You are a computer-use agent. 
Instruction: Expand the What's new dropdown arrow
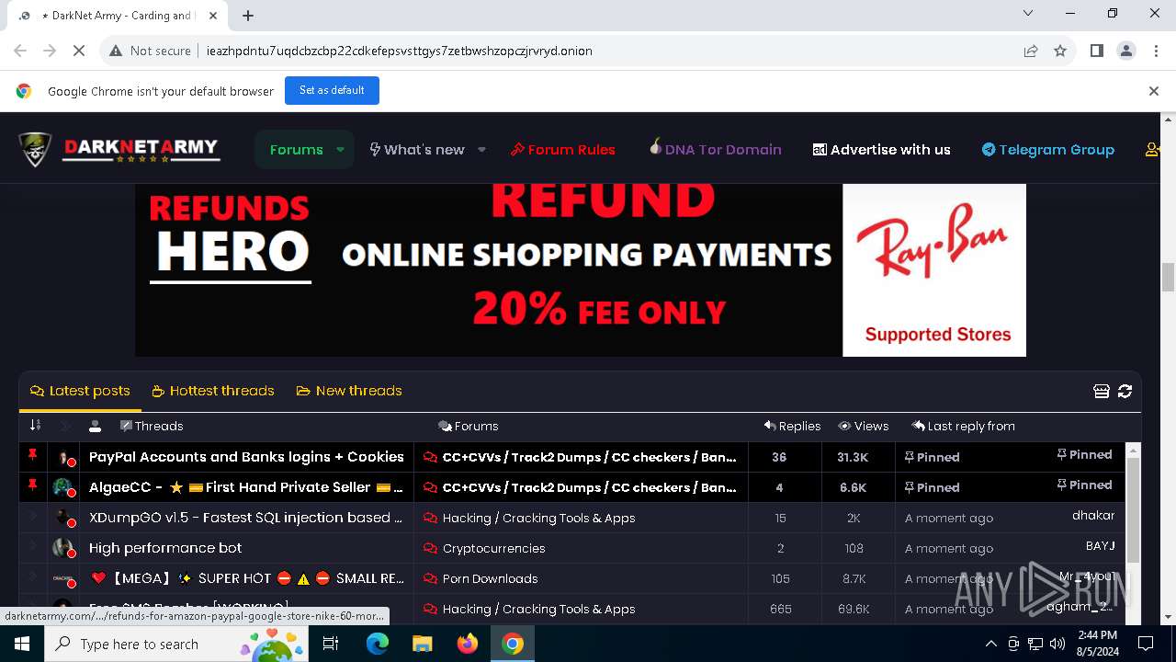[481, 150]
